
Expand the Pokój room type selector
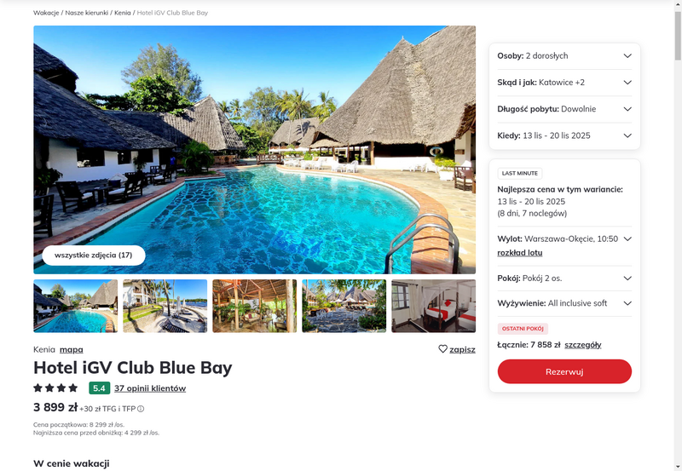[564, 279]
